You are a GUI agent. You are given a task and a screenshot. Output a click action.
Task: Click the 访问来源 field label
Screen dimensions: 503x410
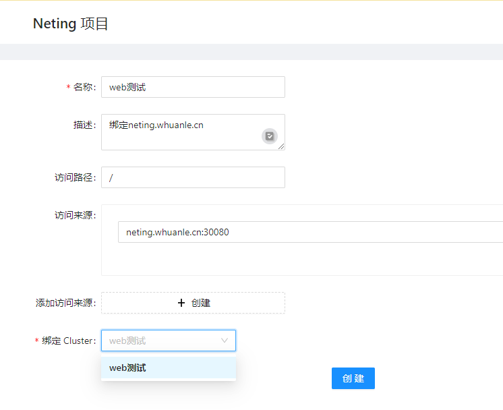pyautogui.click(x=75, y=215)
